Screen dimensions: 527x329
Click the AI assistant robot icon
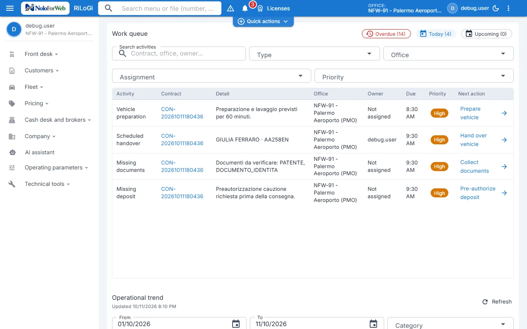point(12,152)
